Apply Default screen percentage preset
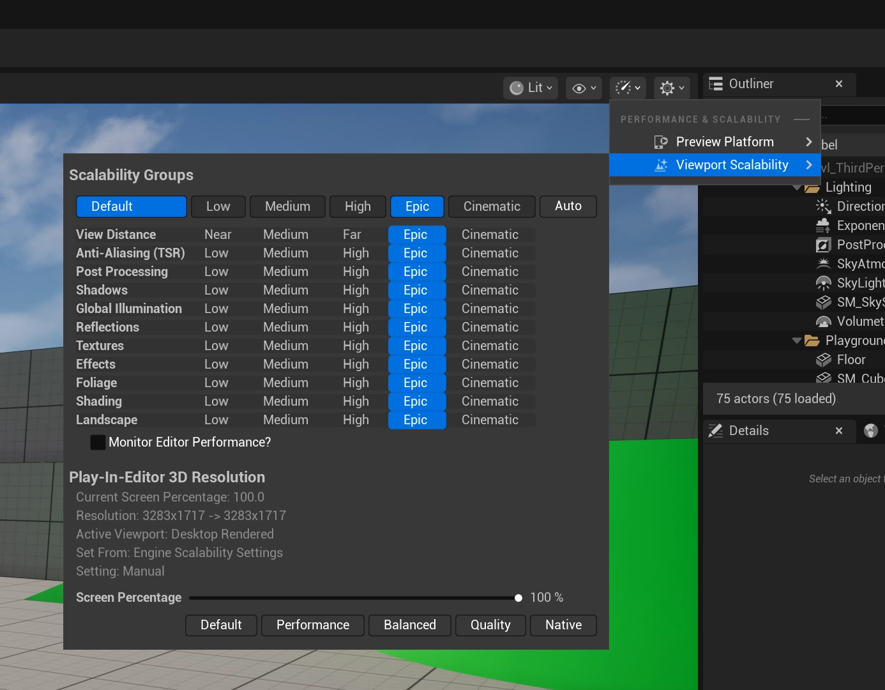Viewport: 885px width, 690px height. click(x=221, y=625)
